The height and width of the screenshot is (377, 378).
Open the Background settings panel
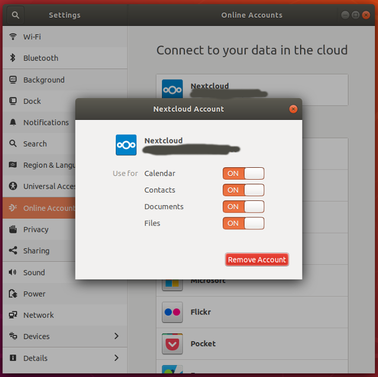tap(44, 80)
